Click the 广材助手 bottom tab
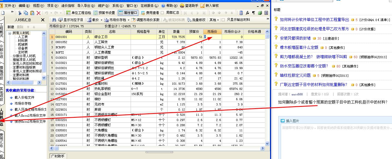 click(58, 156)
